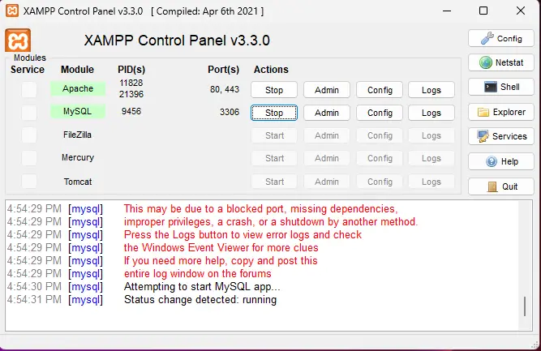Click log line 'entire log window on the forums'
Viewport: 541px width, 351px height.
(x=197, y=274)
